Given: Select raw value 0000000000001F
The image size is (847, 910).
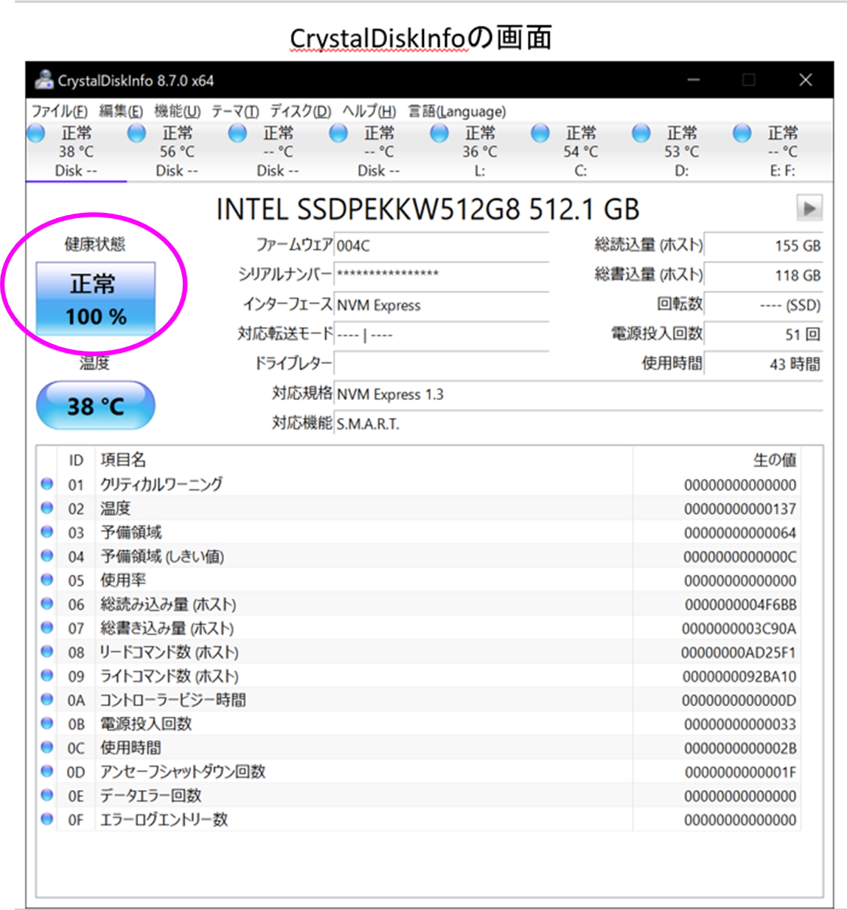Looking at the screenshot, I should coord(740,772).
